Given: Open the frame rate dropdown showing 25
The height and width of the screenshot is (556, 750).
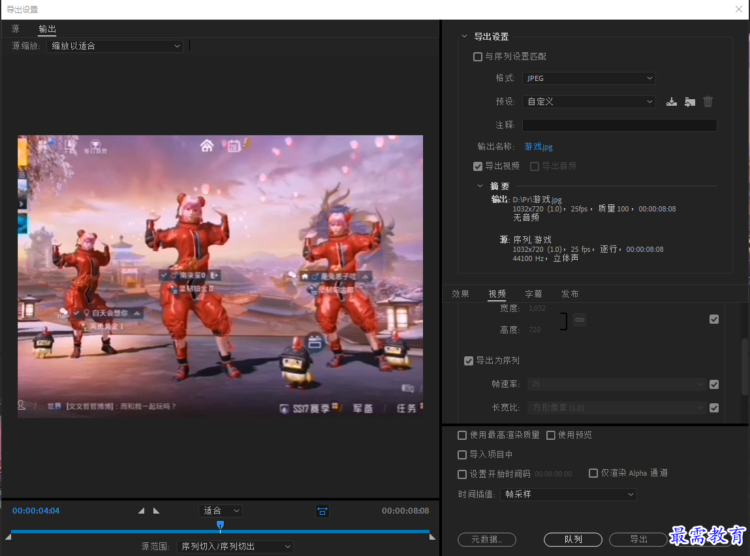Looking at the screenshot, I should pos(617,384).
